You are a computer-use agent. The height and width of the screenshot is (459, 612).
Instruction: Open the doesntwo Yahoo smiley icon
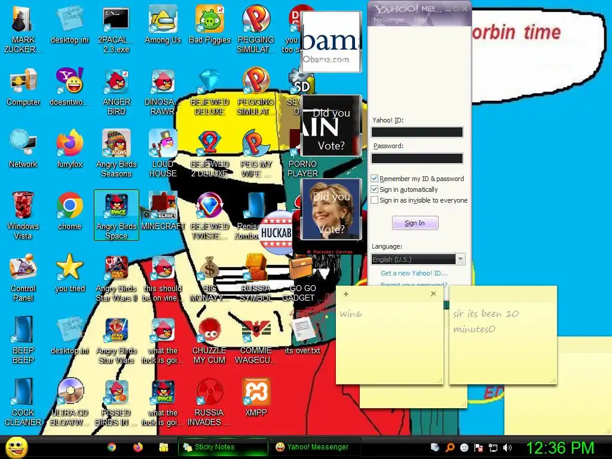click(x=69, y=87)
